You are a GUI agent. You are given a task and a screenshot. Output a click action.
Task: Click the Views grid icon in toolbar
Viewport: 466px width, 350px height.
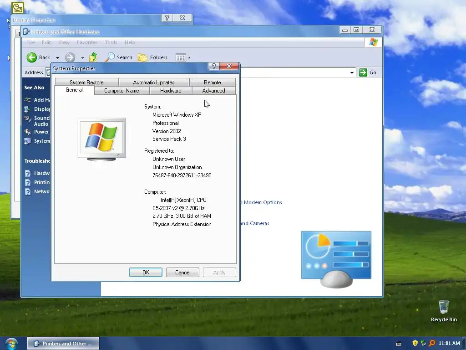[181, 57]
